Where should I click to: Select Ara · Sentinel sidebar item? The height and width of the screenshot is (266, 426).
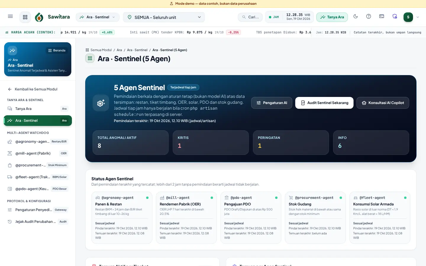(38, 121)
